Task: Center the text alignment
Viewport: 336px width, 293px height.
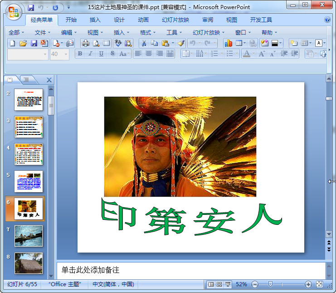Action: [x=149, y=54]
